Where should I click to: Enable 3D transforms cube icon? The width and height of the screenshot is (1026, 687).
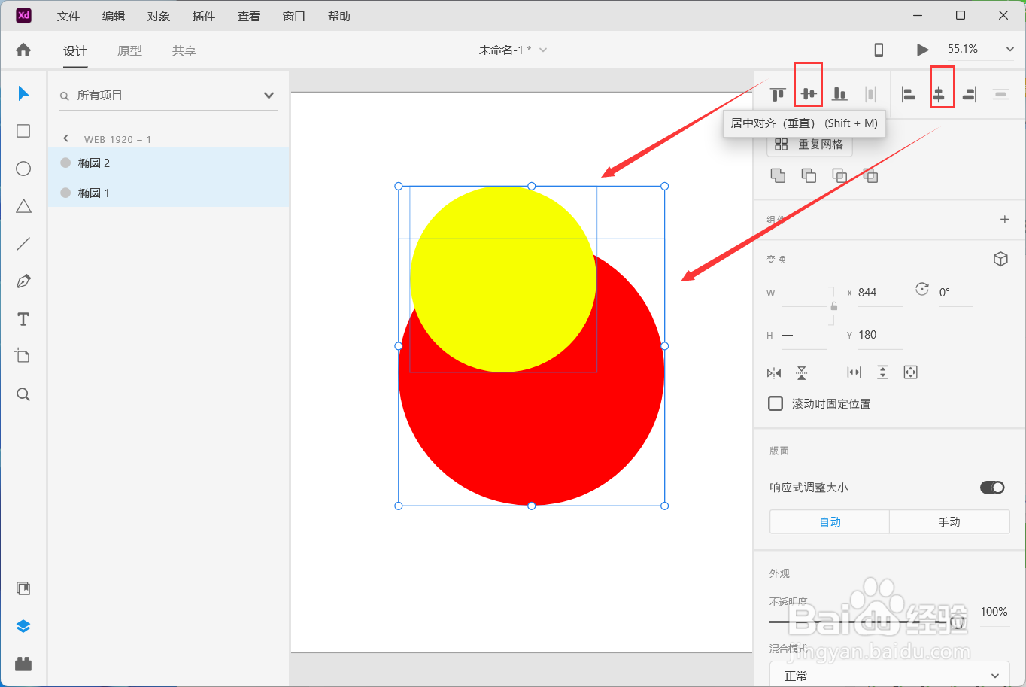point(1000,259)
